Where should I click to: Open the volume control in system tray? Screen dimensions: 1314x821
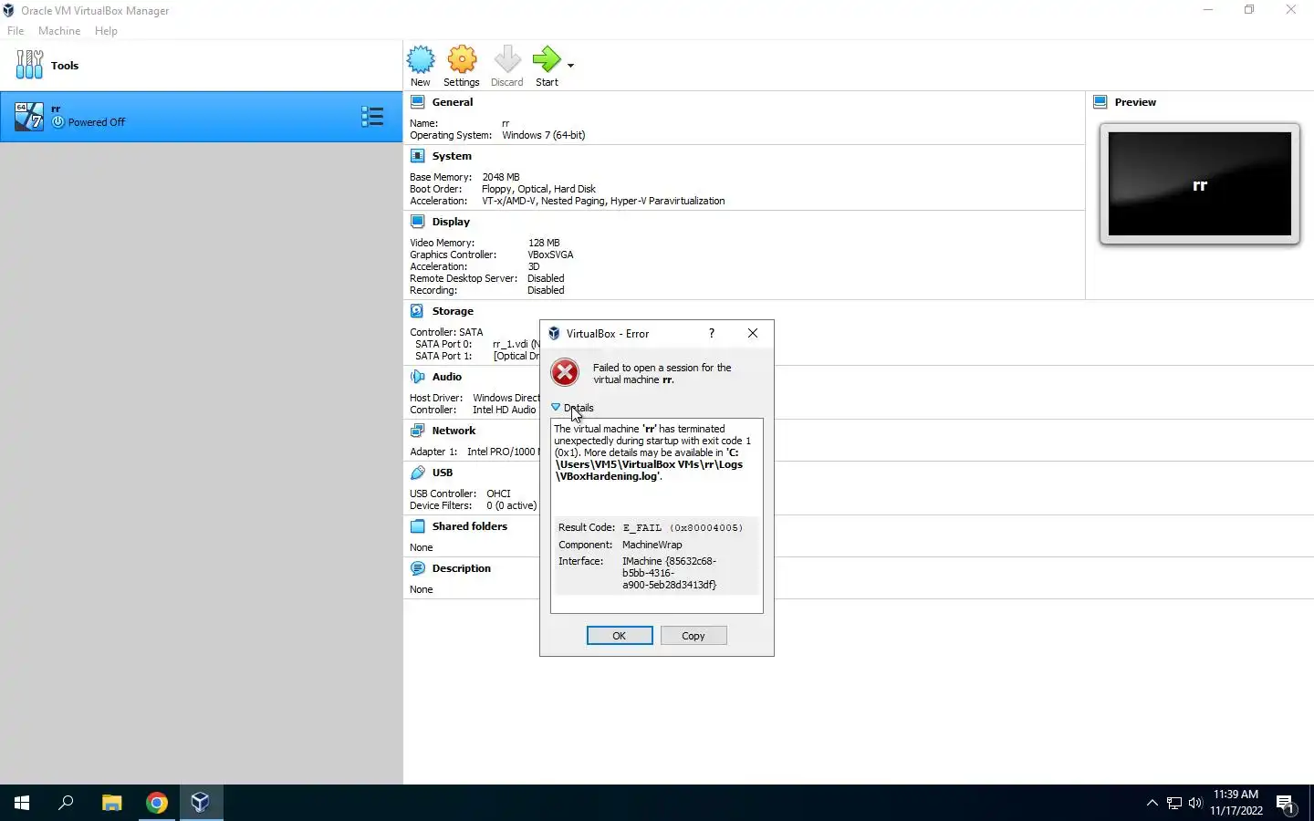point(1195,803)
